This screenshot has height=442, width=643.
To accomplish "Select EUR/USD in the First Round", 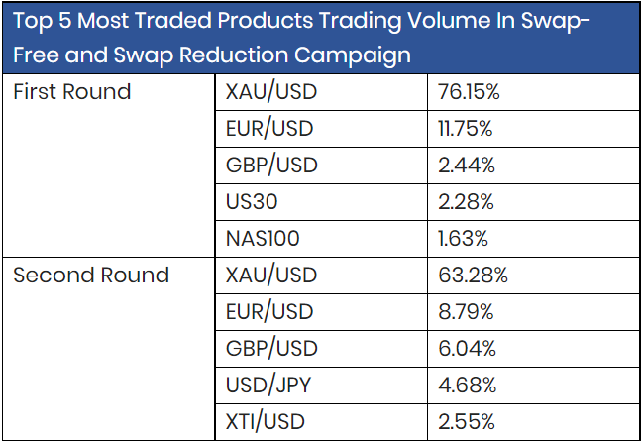I will pos(270,129).
